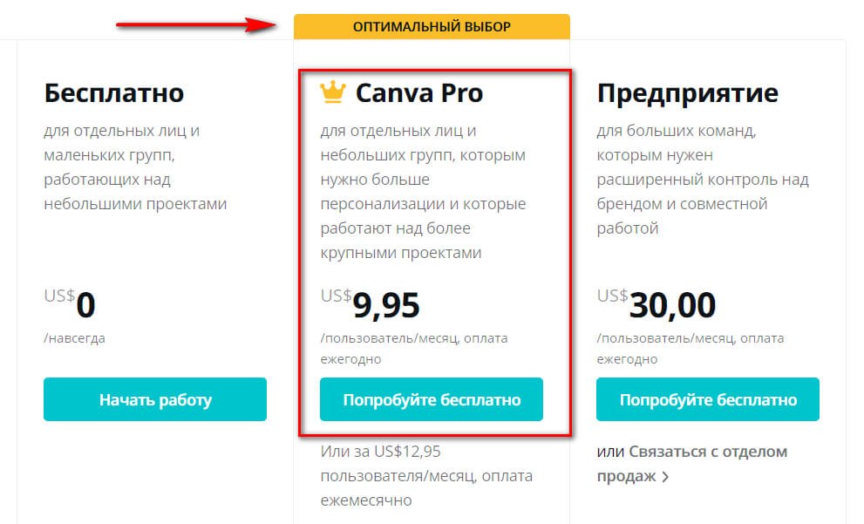Select the yellow ОПТИМАЛЬНЫЙ ВЫБОР badge
Screen dimensions: 864x524
pyautogui.click(x=431, y=26)
